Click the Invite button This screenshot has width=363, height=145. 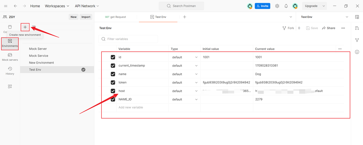point(263,6)
